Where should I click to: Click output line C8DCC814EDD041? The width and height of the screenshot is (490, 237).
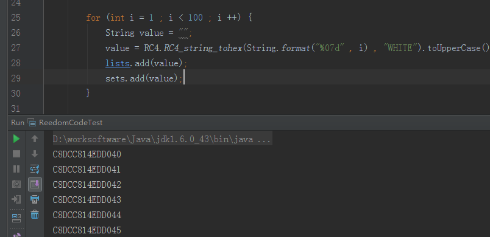(x=87, y=170)
